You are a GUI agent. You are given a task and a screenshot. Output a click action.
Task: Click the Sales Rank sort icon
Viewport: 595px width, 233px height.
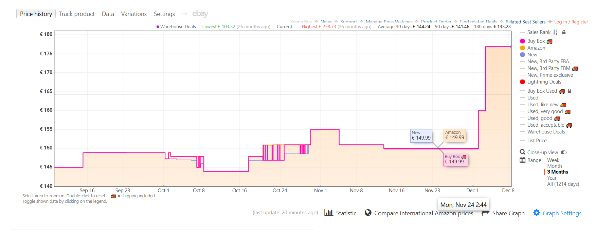555,32
